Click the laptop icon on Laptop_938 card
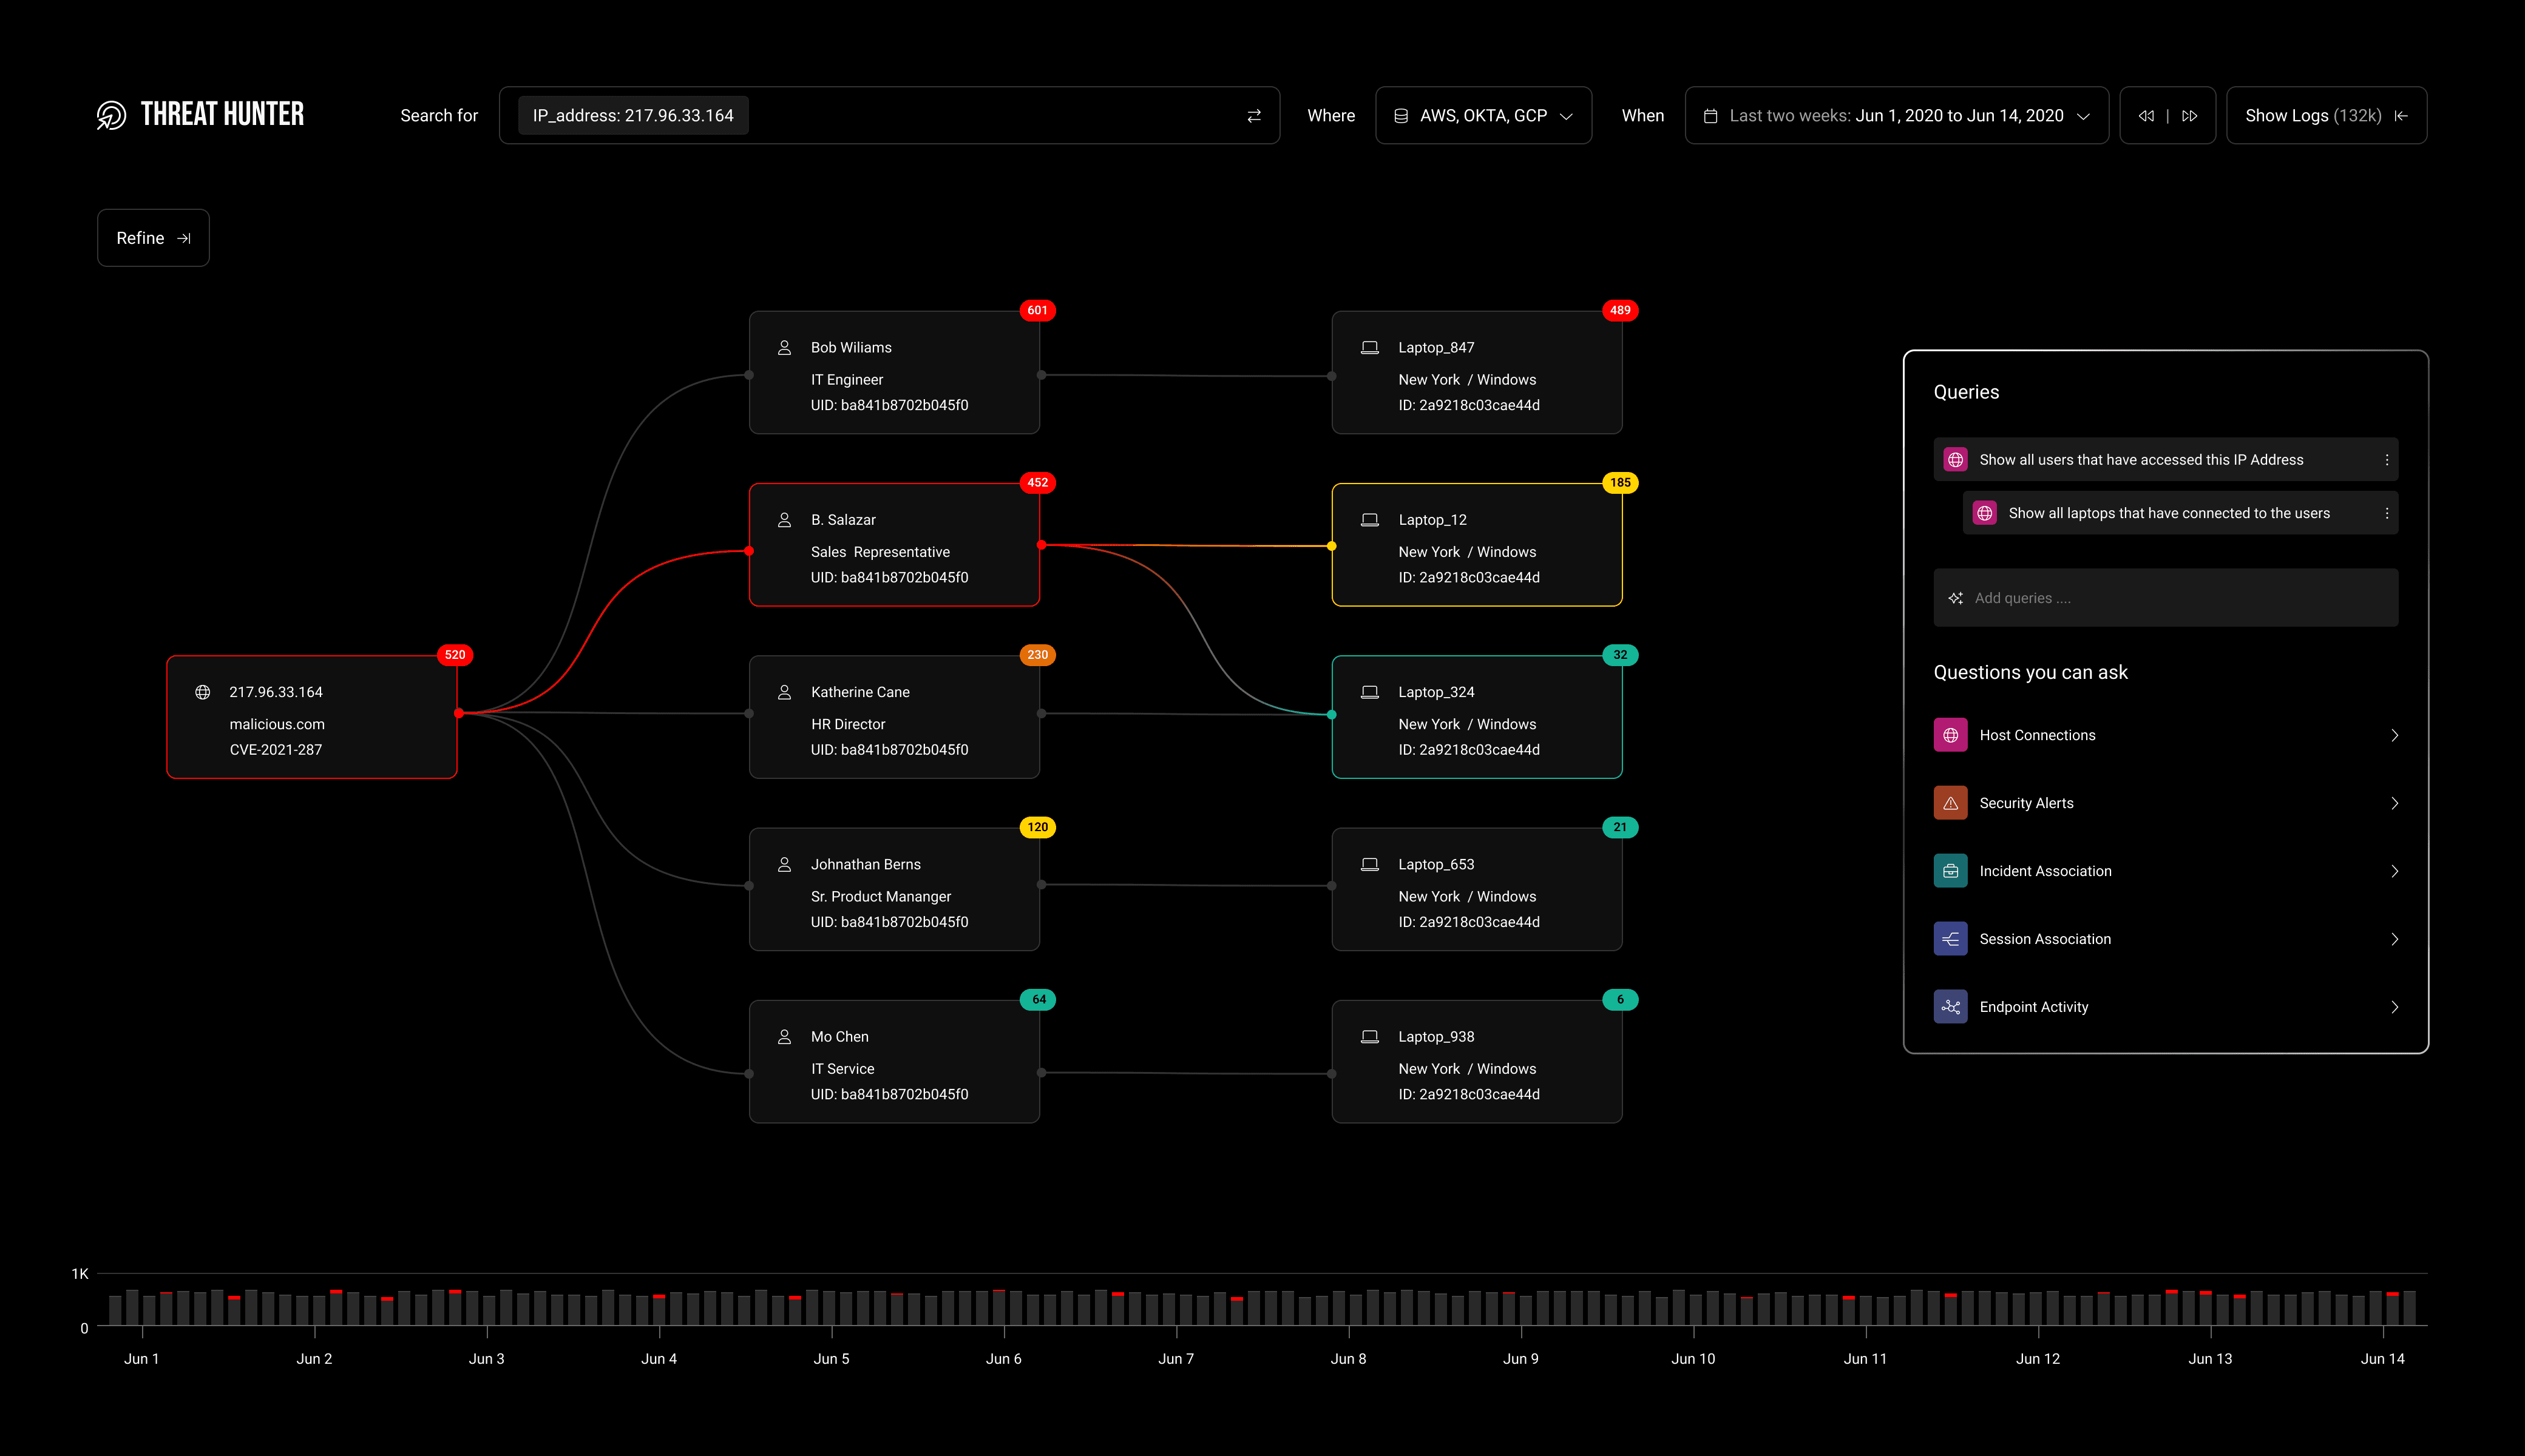The image size is (2525, 1456). pos(1369,1037)
